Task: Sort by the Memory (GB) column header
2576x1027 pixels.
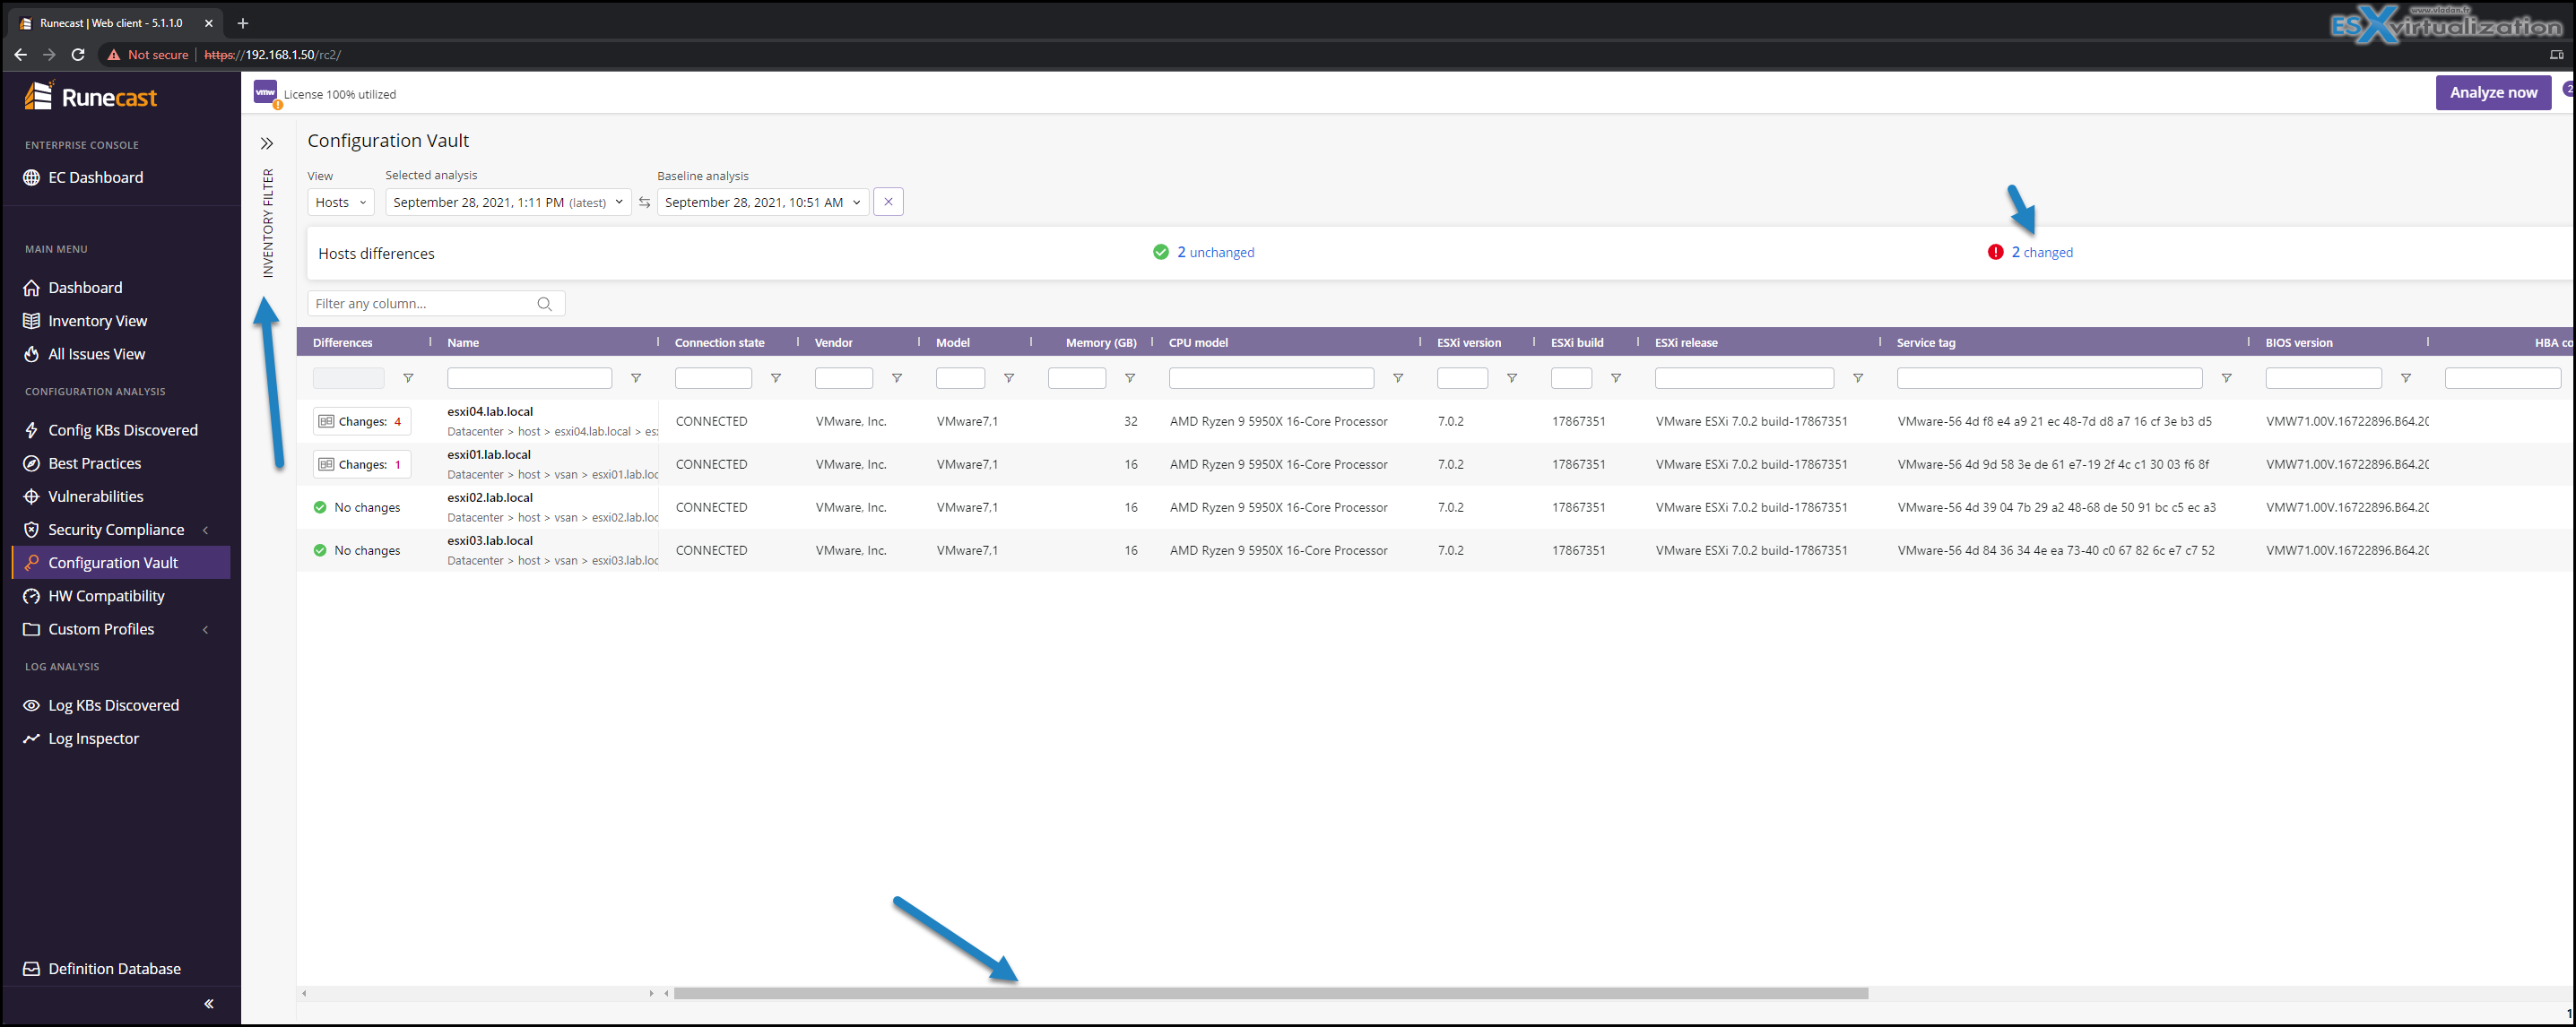Action: click(1100, 342)
